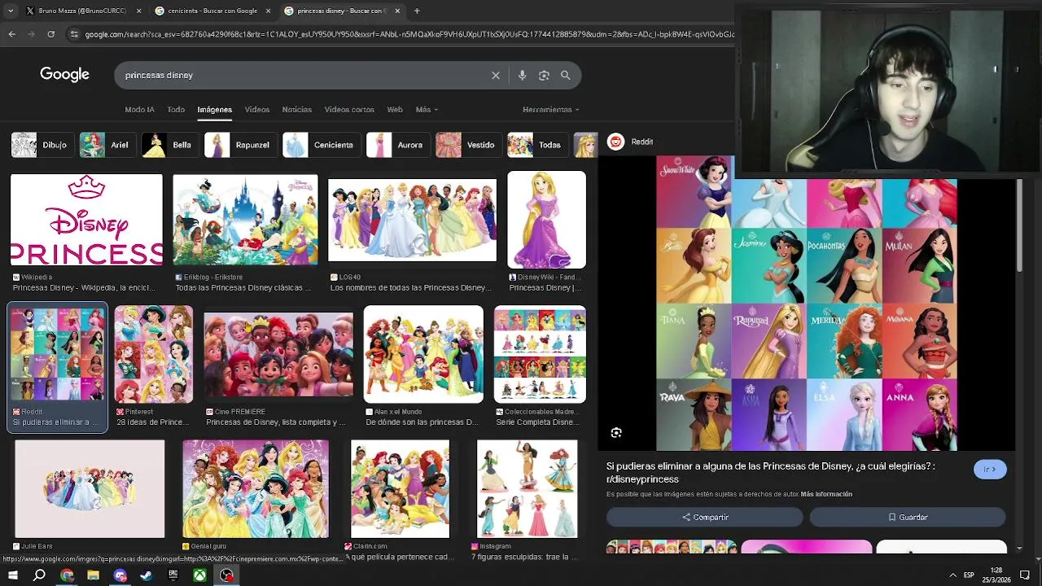Select the Noticias results tab
This screenshot has width=1042, height=586.
[297, 109]
